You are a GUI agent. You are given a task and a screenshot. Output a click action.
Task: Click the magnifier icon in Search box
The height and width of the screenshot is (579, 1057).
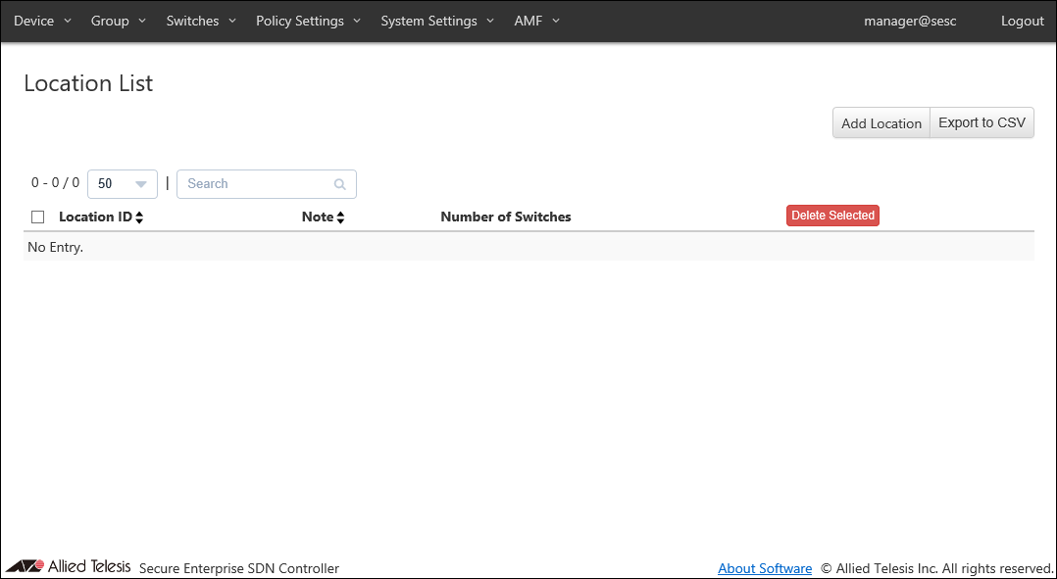pyautogui.click(x=339, y=184)
